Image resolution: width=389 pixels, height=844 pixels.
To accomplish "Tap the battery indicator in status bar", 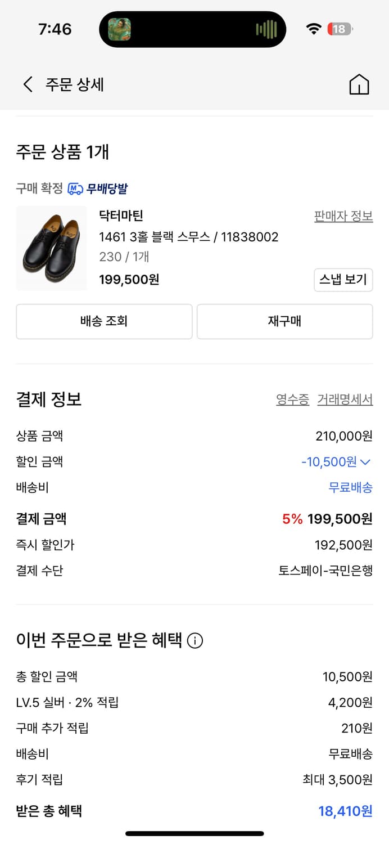I will coord(340,29).
